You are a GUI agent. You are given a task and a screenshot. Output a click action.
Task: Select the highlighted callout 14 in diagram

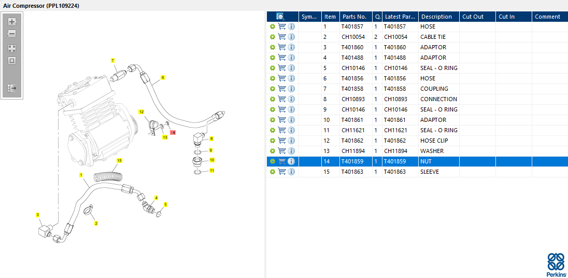tap(173, 133)
